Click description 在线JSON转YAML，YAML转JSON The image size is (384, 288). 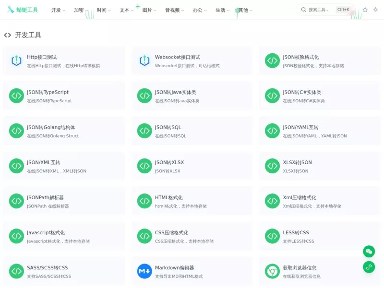[x=315, y=136]
